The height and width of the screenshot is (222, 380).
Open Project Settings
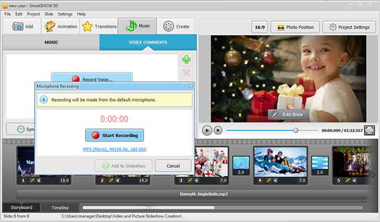point(349,27)
